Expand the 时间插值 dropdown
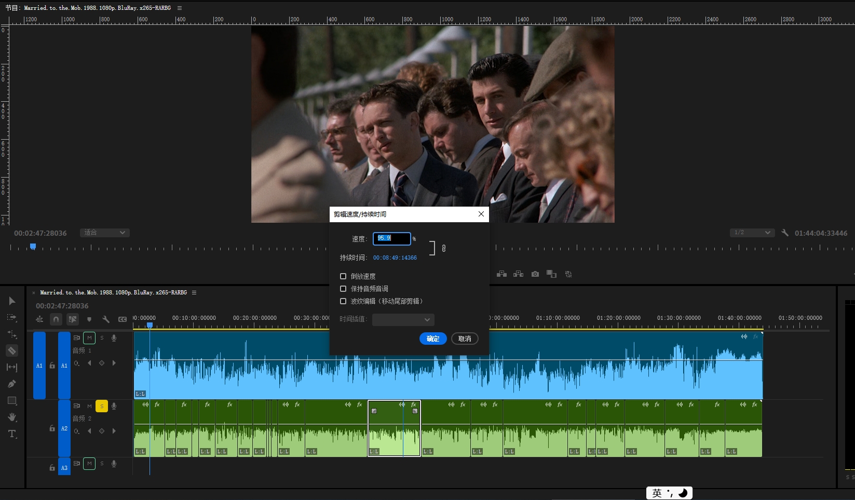The width and height of the screenshot is (855, 500). click(x=403, y=319)
